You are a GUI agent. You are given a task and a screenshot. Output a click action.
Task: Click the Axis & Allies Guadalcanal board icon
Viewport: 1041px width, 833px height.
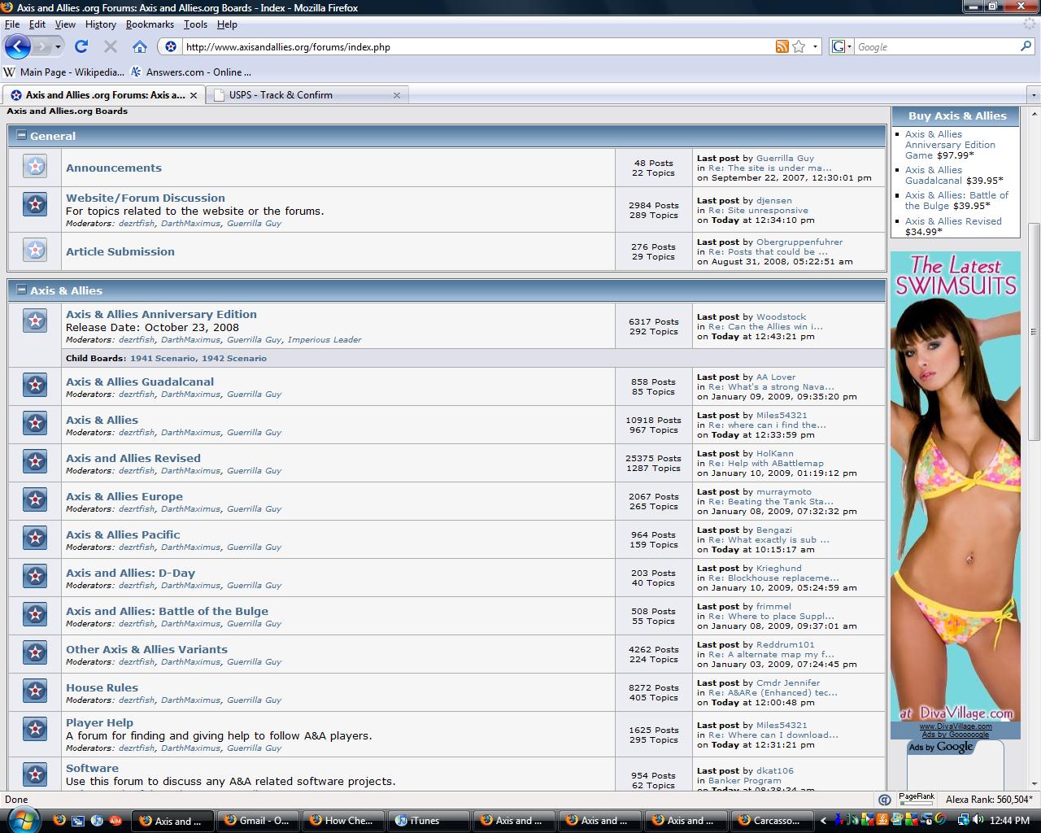click(x=35, y=385)
